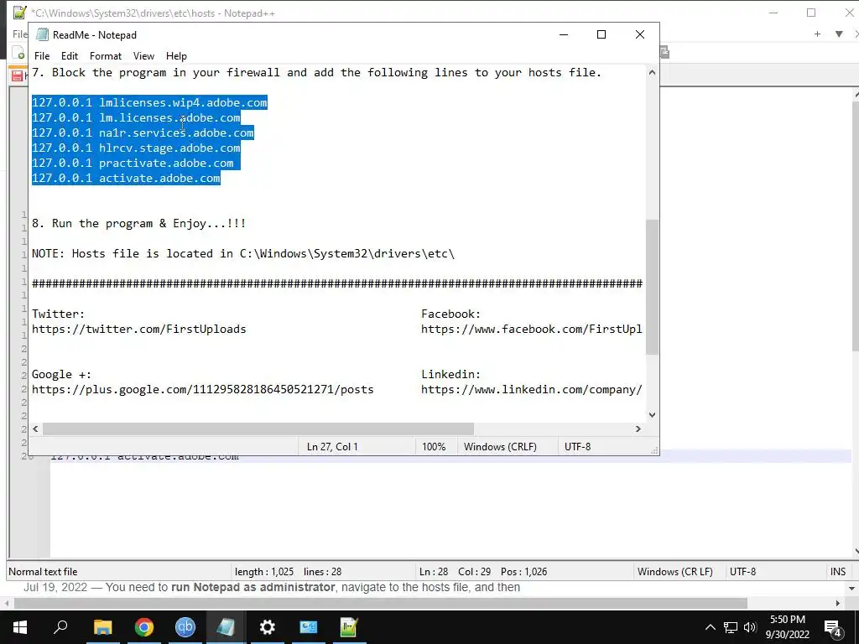Image resolution: width=859 pixels, height=644 pixels.
Task: Click the lm.licenses.adobe.com line
Action: 136,117
